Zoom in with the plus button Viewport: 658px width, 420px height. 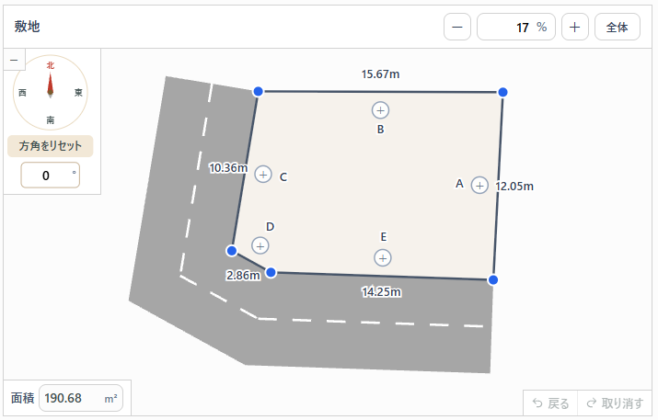(x=574, y=27)
